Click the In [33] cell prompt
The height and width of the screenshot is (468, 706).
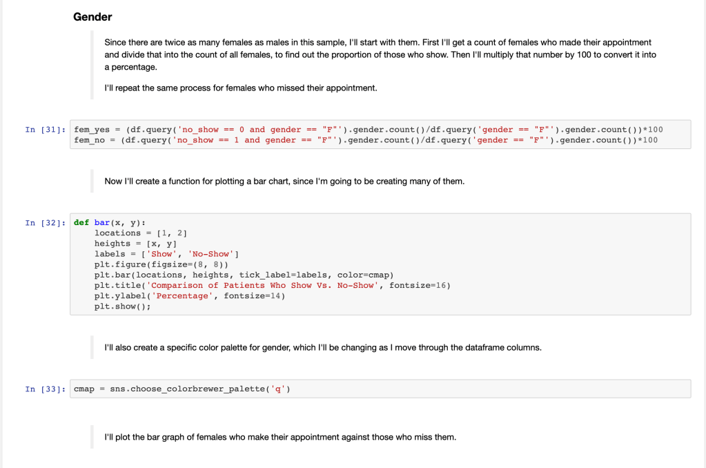46,389
